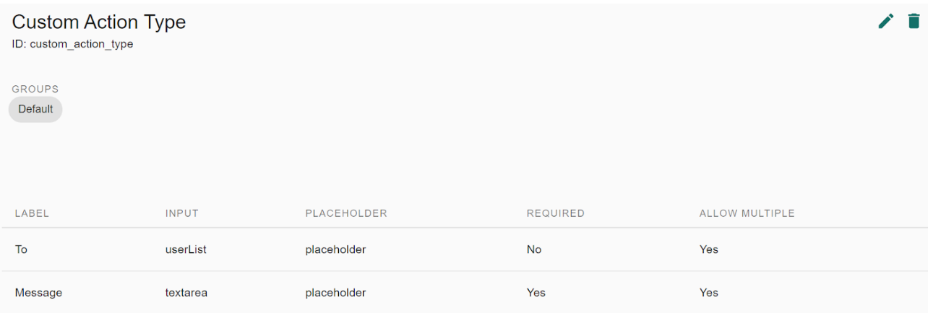Select the Default group chip
The width and height of the screenshot is (928, 313).
(x=35, y=109)
